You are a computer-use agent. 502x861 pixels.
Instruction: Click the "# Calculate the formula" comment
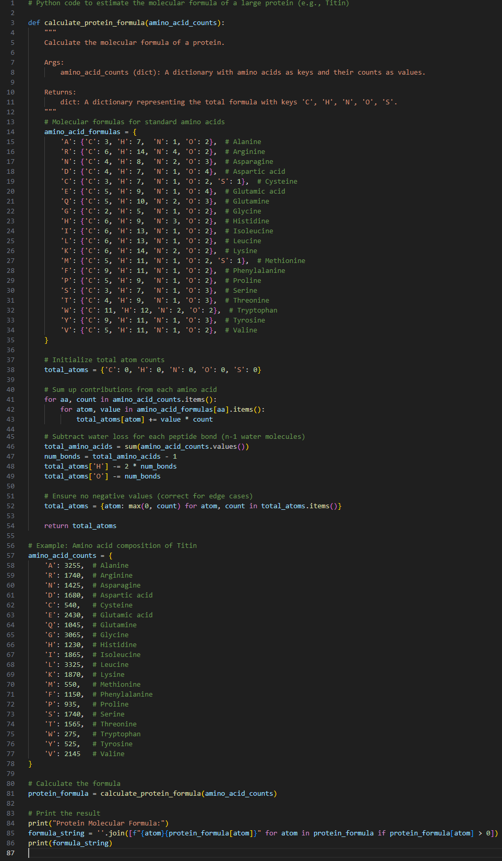point(74,784)
